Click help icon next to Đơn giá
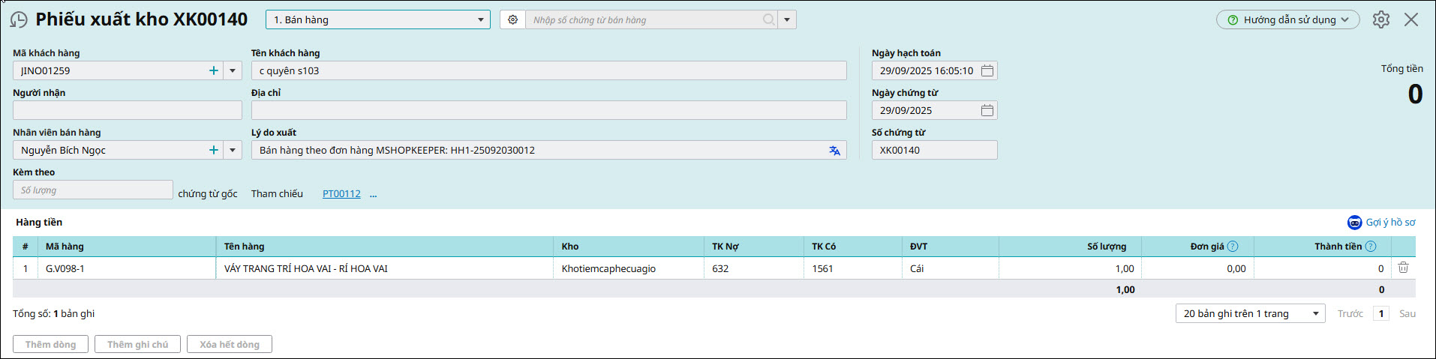Viewport: 1436px width, 359px height. (1233, 247)
